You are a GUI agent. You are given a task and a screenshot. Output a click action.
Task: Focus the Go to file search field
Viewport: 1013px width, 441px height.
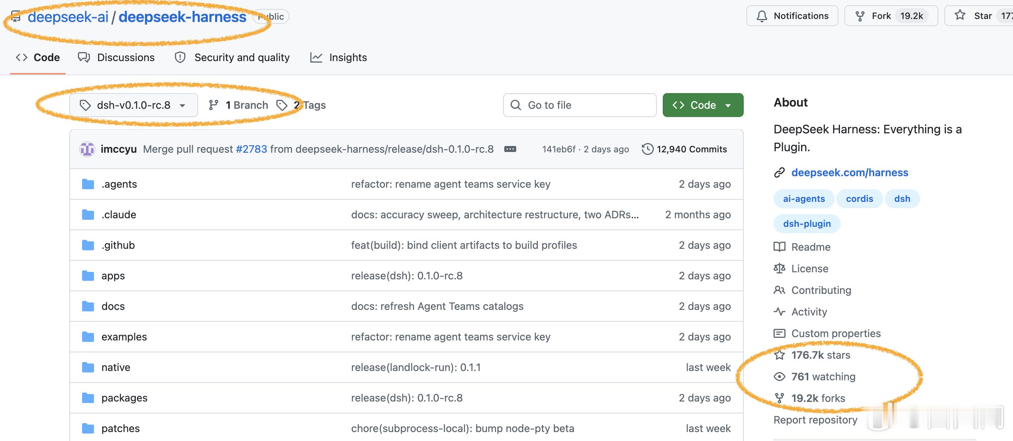(580, 105)
